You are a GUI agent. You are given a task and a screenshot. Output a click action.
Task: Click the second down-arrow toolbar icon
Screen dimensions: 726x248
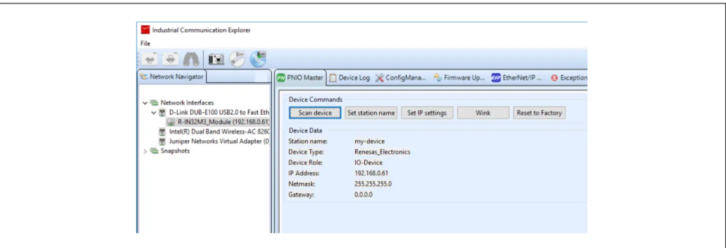172,59
